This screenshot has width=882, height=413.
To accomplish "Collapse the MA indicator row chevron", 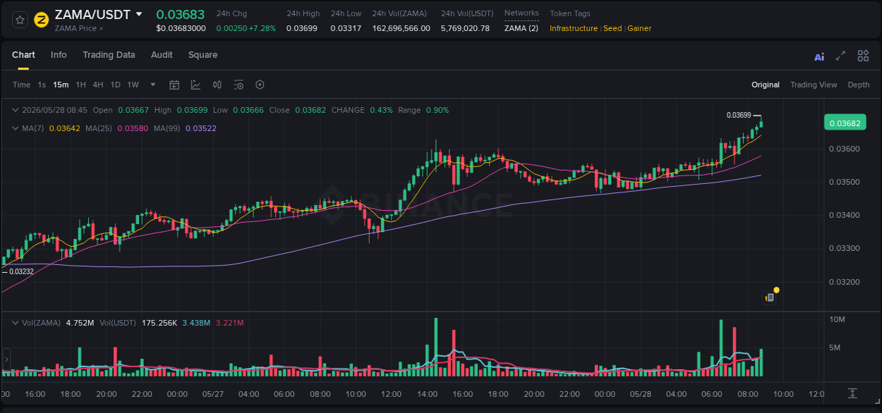I will [16, 128].
